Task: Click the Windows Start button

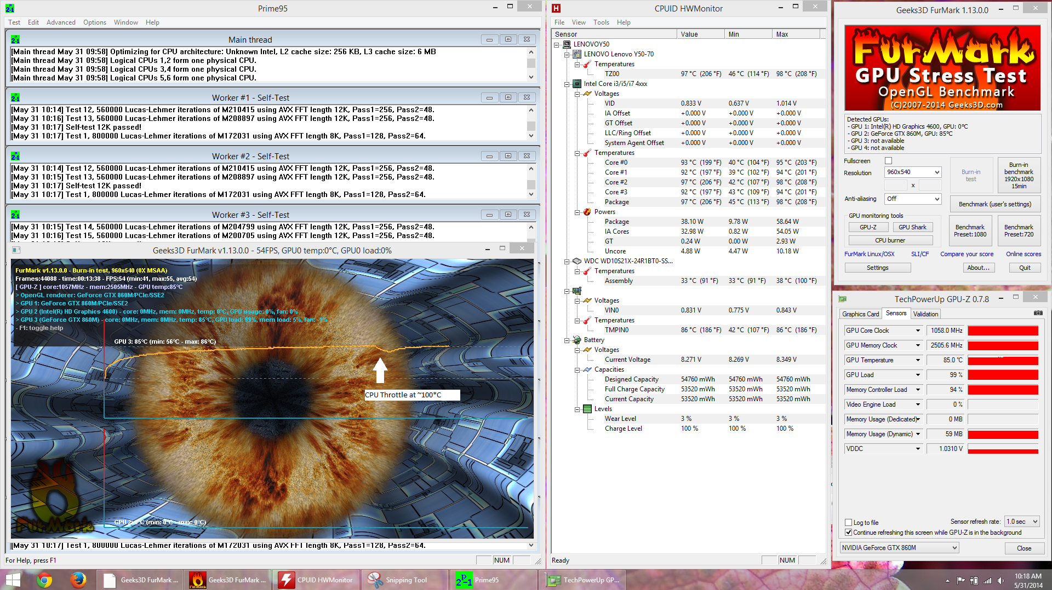Action: point(12,580)
